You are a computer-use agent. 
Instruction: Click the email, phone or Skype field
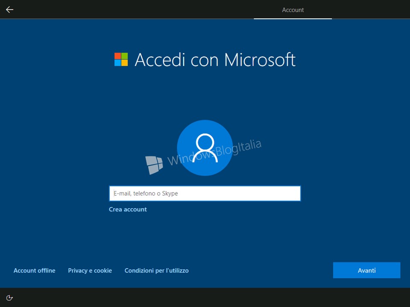[205, 194]
